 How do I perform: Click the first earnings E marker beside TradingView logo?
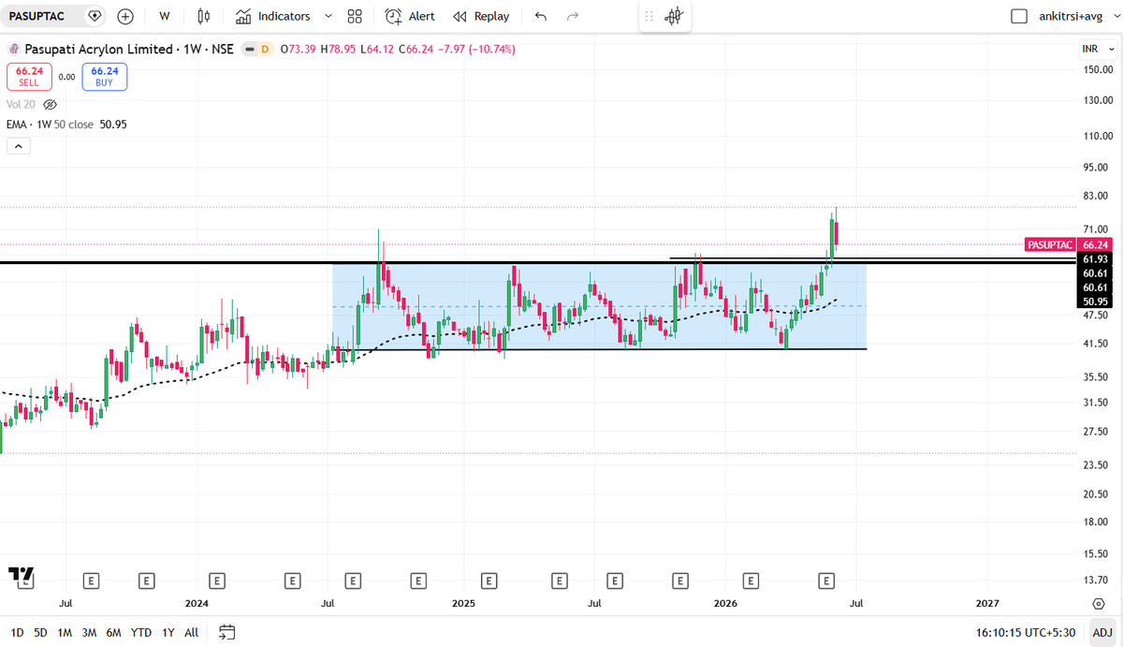click(x=92, y=581)
